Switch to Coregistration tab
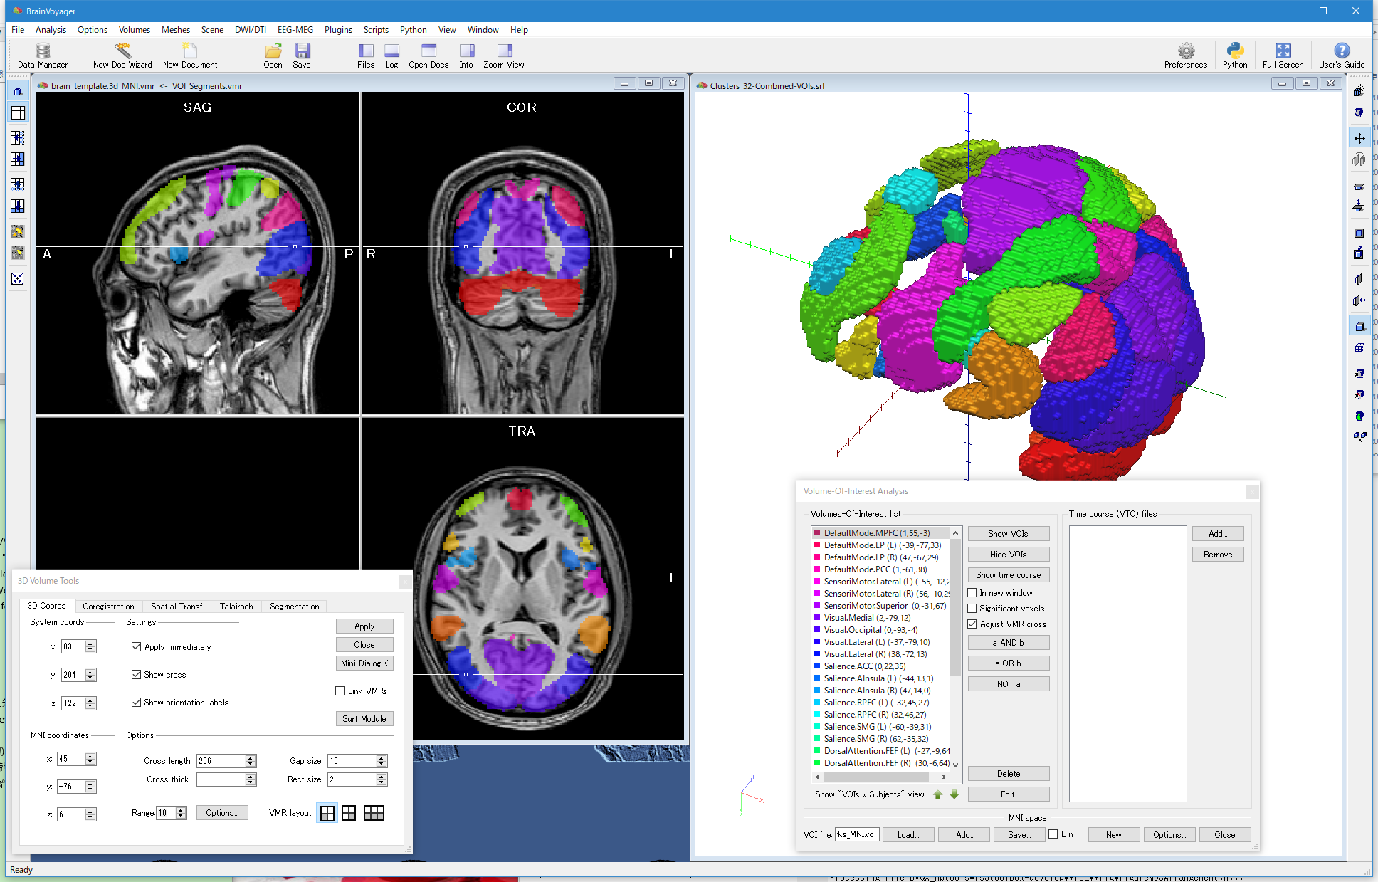1378x882 pixels. pos(108,607)
